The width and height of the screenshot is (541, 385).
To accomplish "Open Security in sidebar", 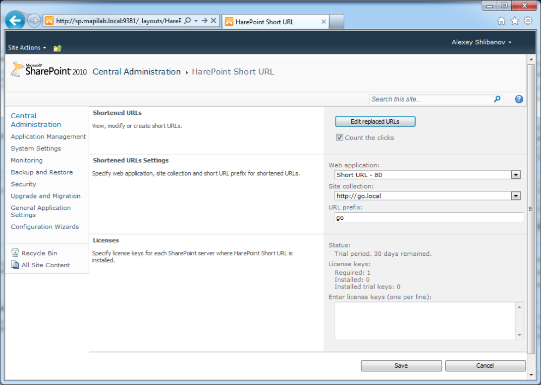I will pyautogui.click(x=23, y=184).
